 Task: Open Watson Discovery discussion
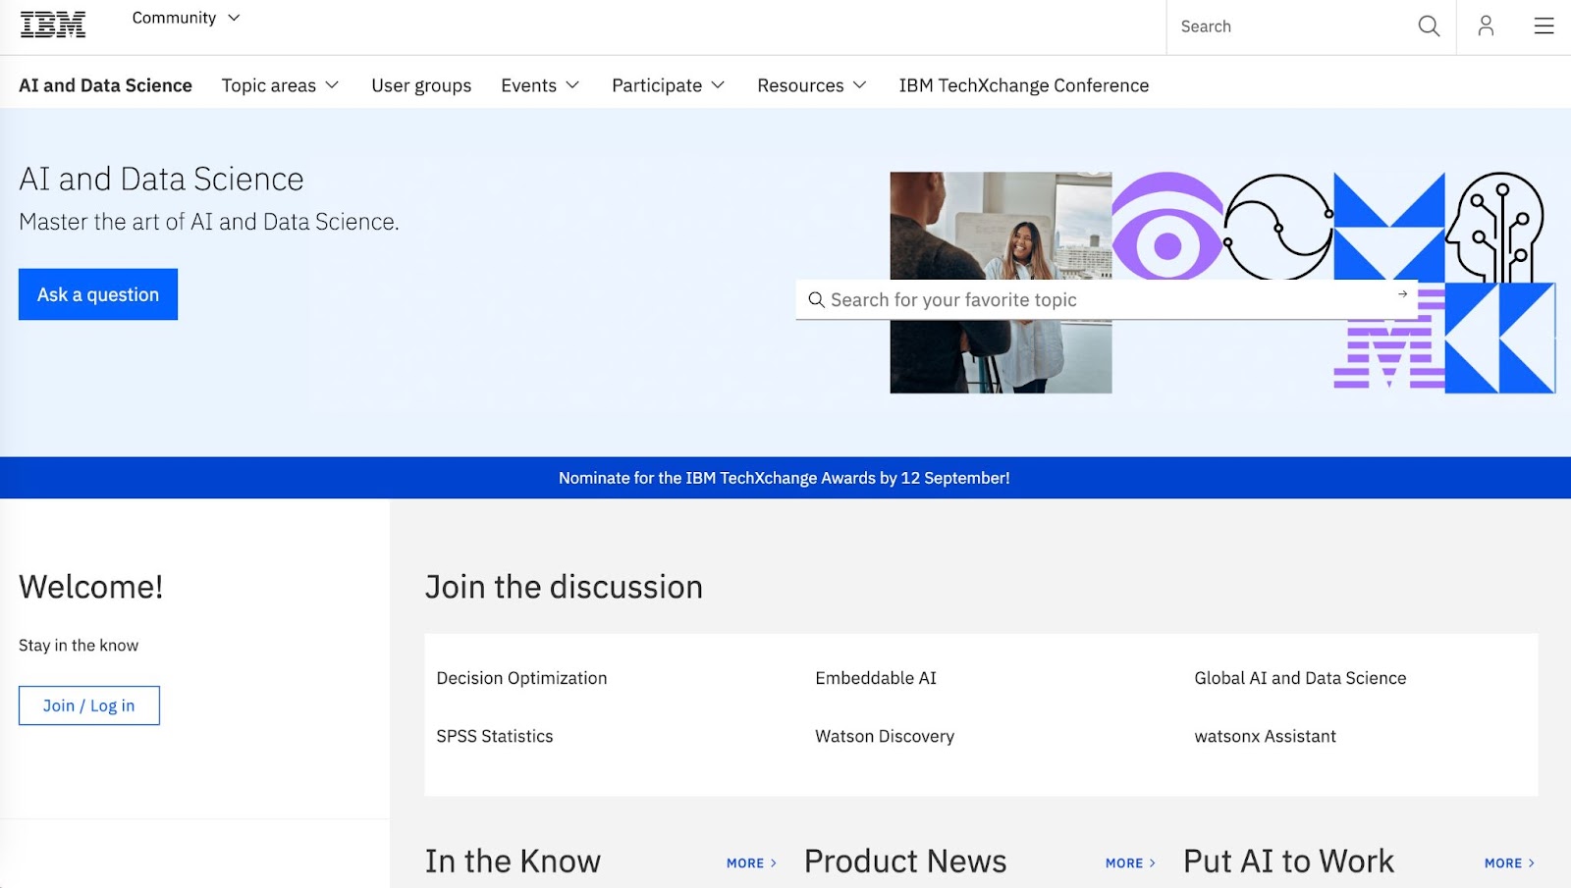[885, 736]
